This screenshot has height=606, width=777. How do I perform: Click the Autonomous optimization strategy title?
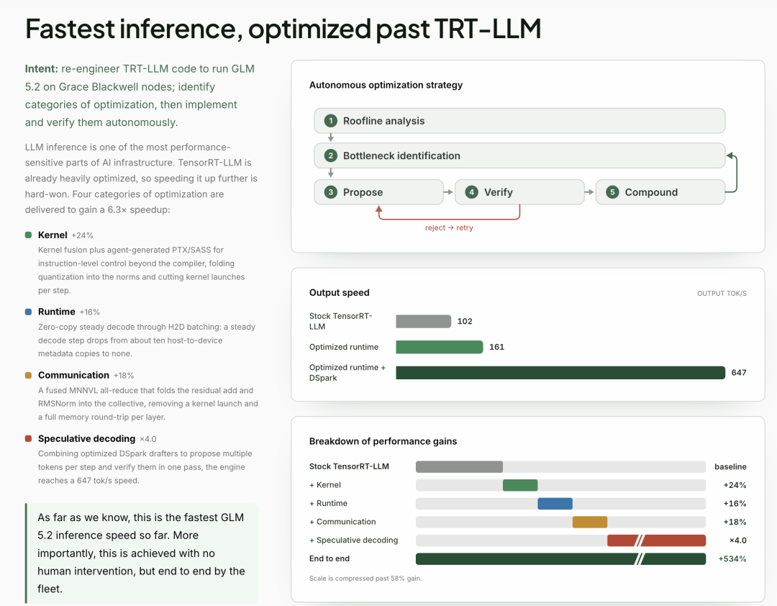click(386, 86)
